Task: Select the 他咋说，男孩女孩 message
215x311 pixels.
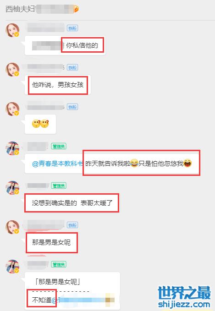Action: 58,85
